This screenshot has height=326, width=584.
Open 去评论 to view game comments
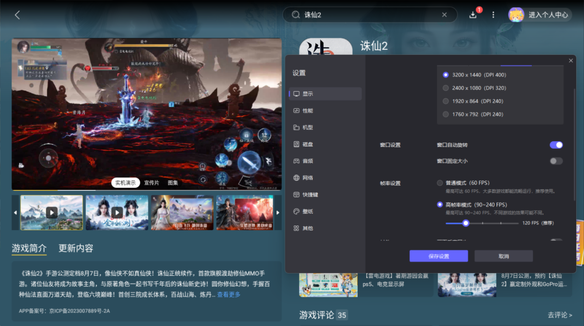click(x=559, y=315)
